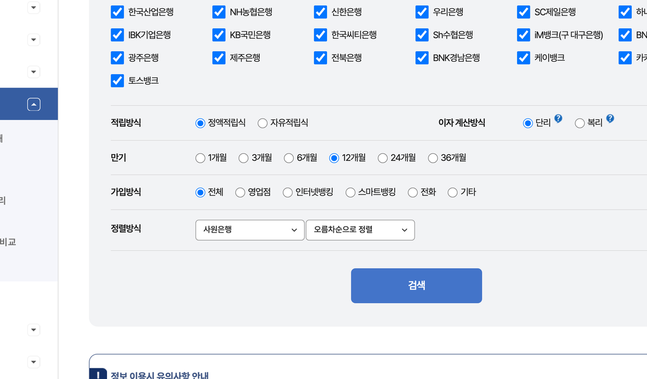Choose 복리 interest calculation

(580, 123)
